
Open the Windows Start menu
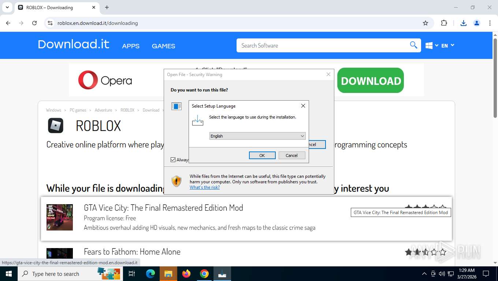8,274
